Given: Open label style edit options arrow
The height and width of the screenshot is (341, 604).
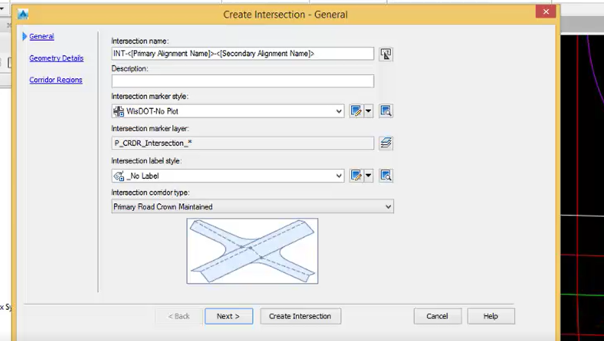Looking at the screenshot, I should pyautogui.click(x=368, y=176).
